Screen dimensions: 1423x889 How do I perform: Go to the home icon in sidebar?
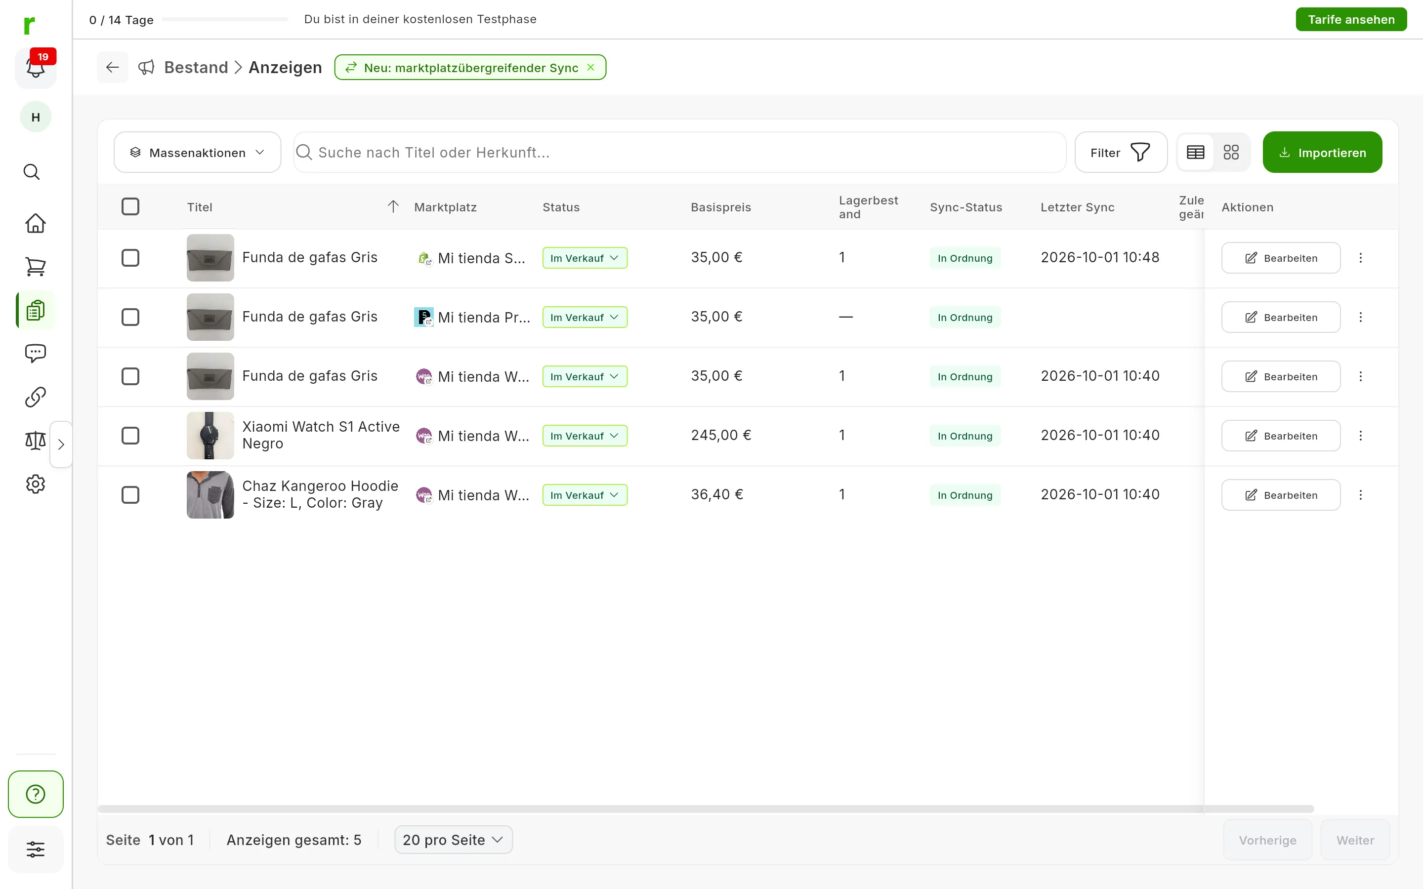point(35,223)
